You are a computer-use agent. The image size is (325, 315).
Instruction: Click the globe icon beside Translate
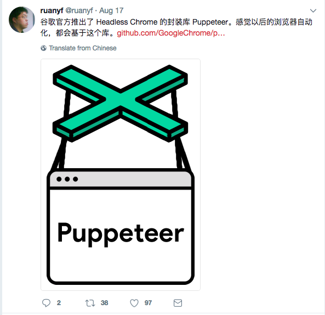pos(43,48)
